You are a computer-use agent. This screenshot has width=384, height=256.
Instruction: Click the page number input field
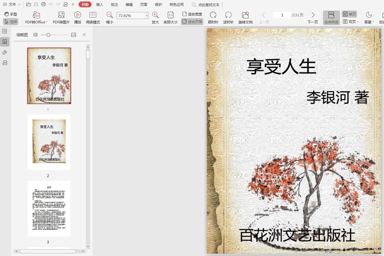(282, 15)
